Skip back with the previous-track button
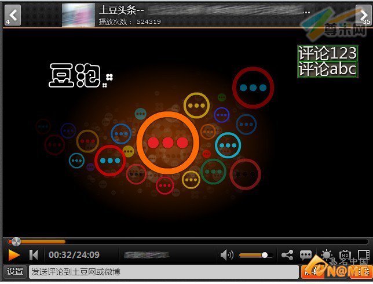The width and height of the screenshot is (373, 284). coord(34,255)
